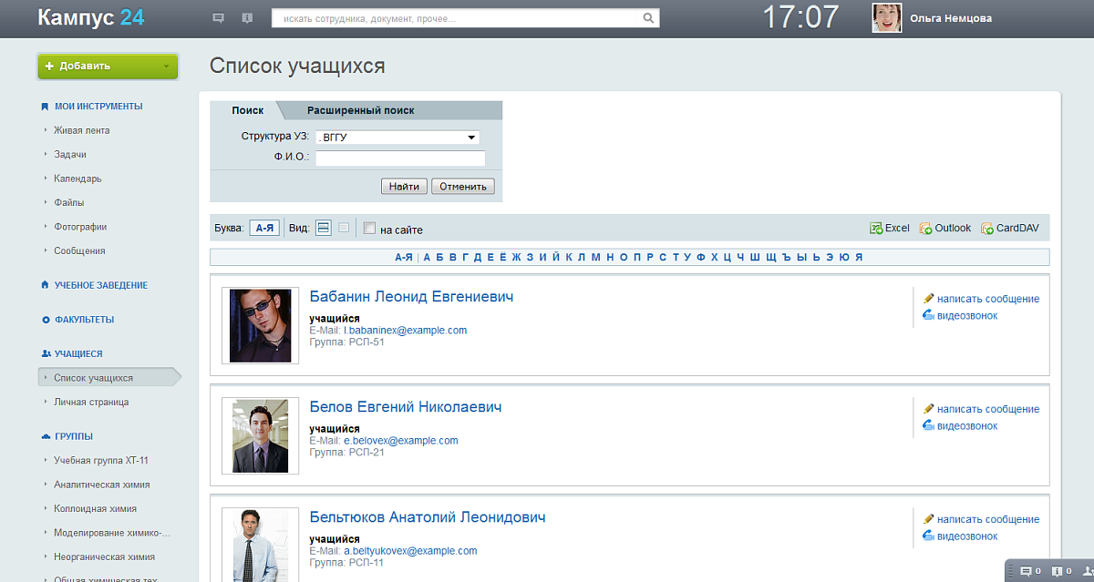The width and height of the screenshot is (1094, 582).
Task: Open the Структура УЗ dropdown
Action: point(397,138)
